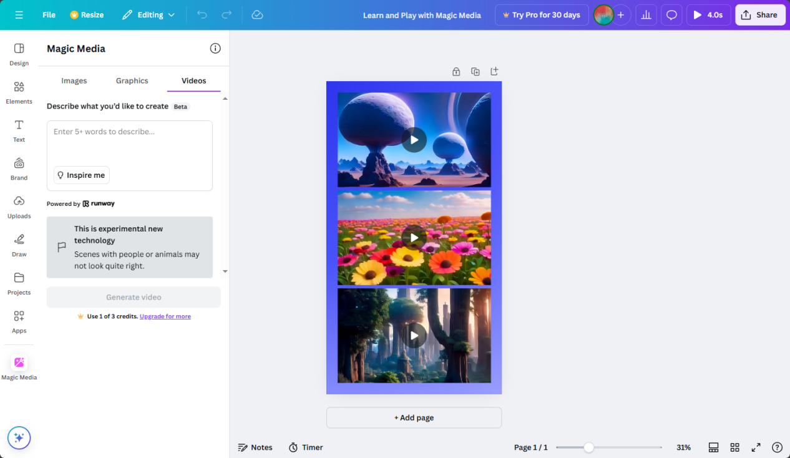Switch to the Graphics tab
Viewport: 790px width, 458px height.
[x=132, y=80]
